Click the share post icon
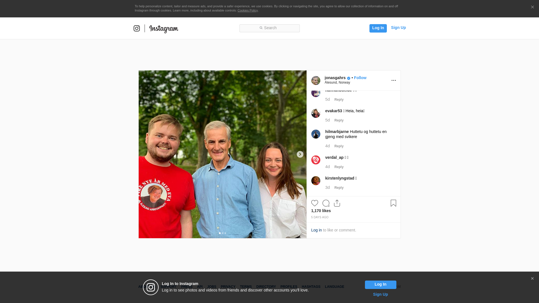This screenshot has width=539, height=303. [337, 203]
